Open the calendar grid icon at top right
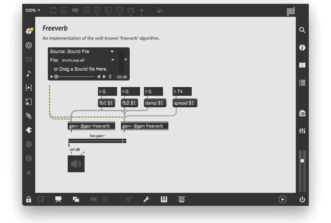This screenshot has width=331, height=223. coord(291,11)
